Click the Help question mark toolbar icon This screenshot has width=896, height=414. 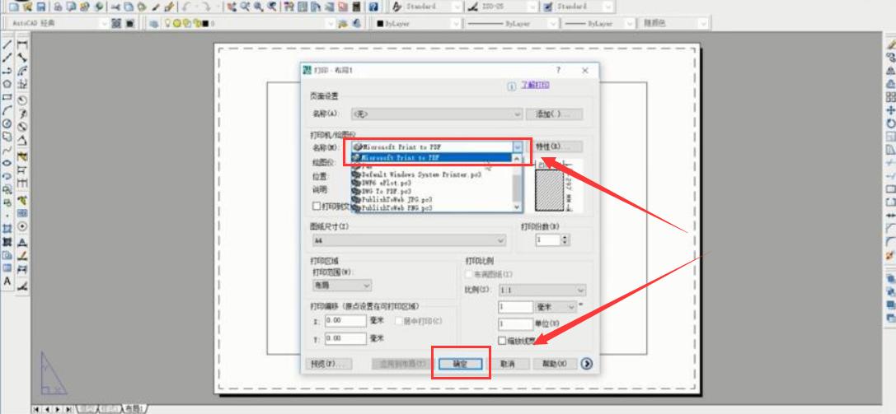click(373, 7)
